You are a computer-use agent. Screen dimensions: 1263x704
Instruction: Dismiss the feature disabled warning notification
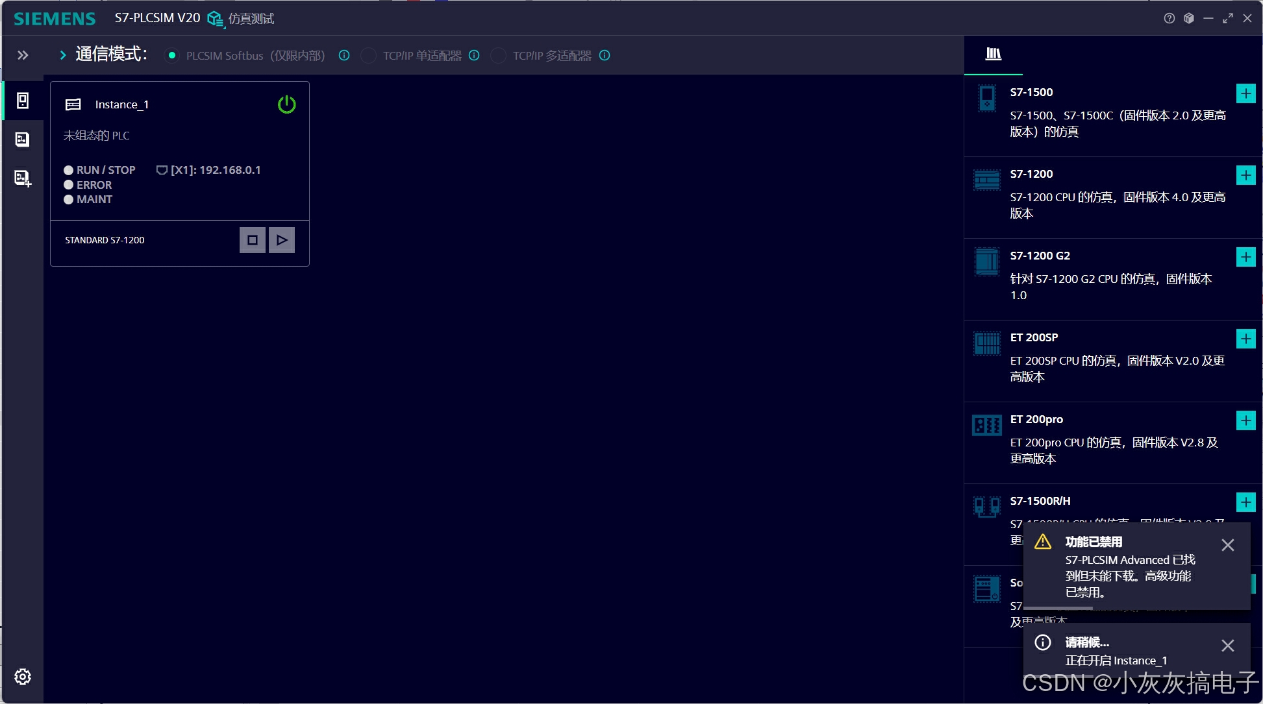click(x=1227, y=545)
